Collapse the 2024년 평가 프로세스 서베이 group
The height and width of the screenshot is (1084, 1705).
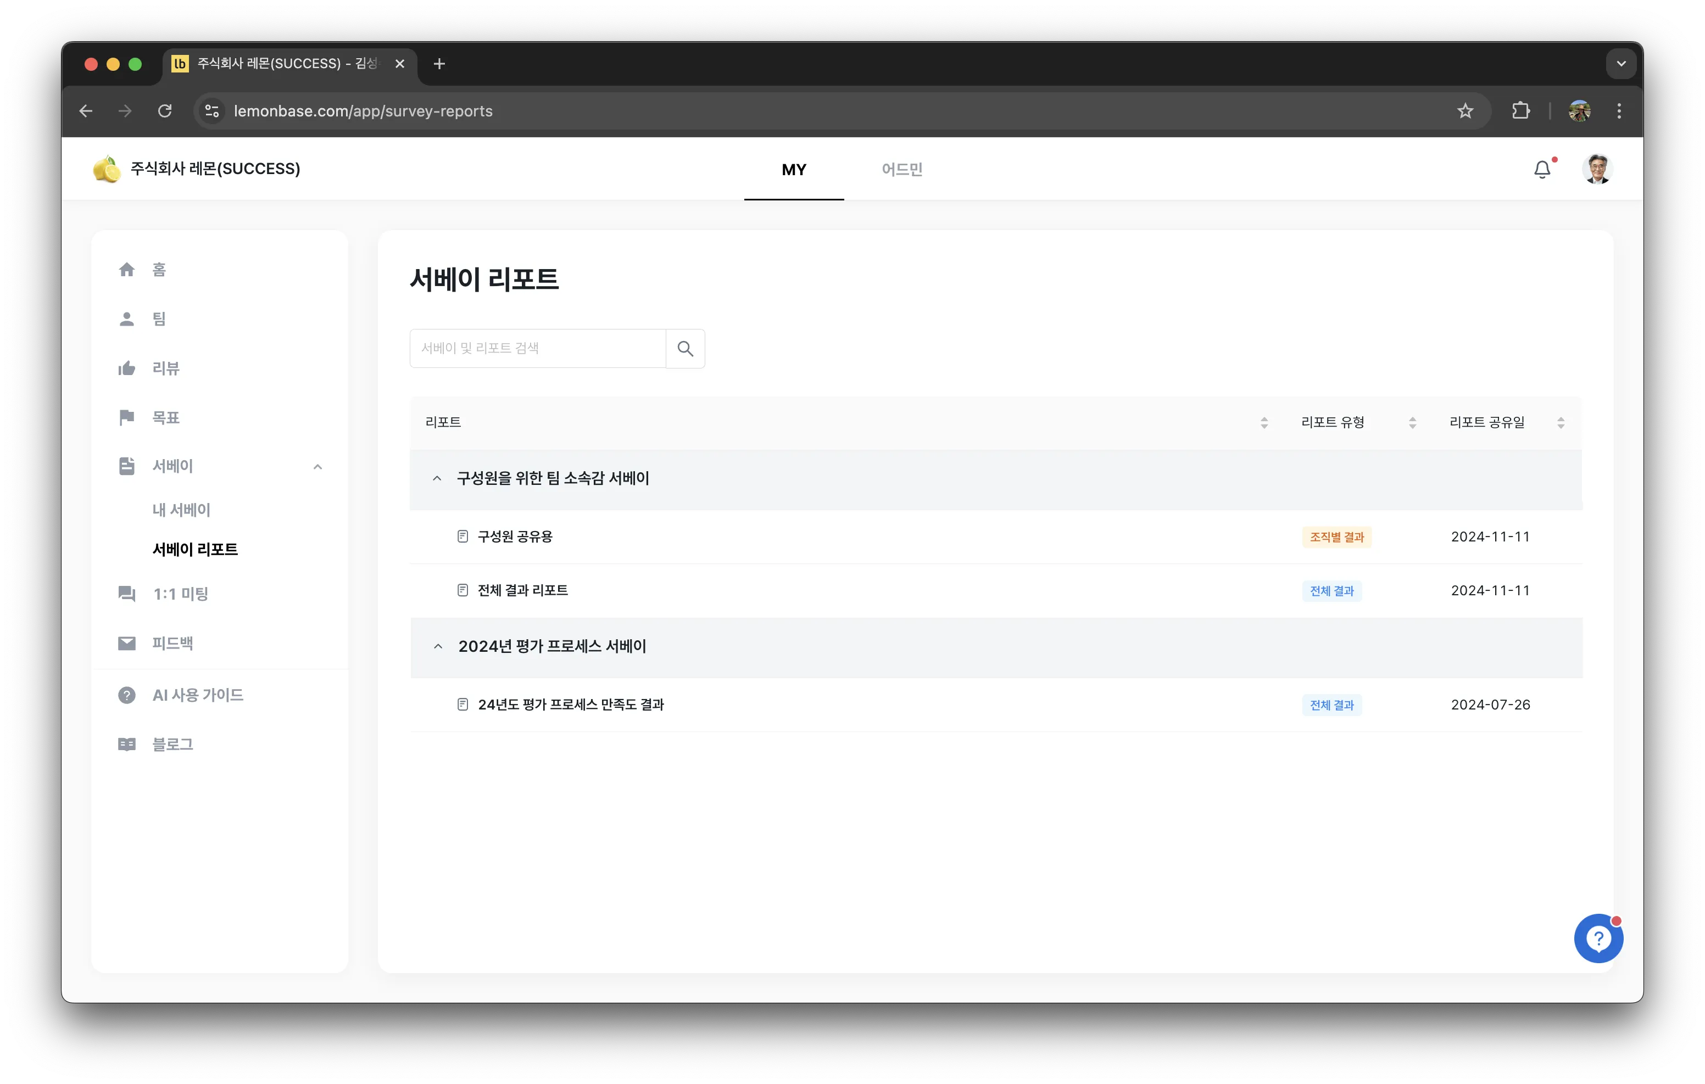pos(438,646)
